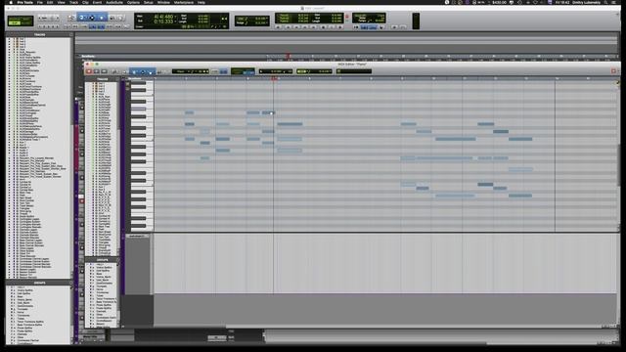626x352 pixels.
Task: Toggle the Metronome click button
Action: 364,27
